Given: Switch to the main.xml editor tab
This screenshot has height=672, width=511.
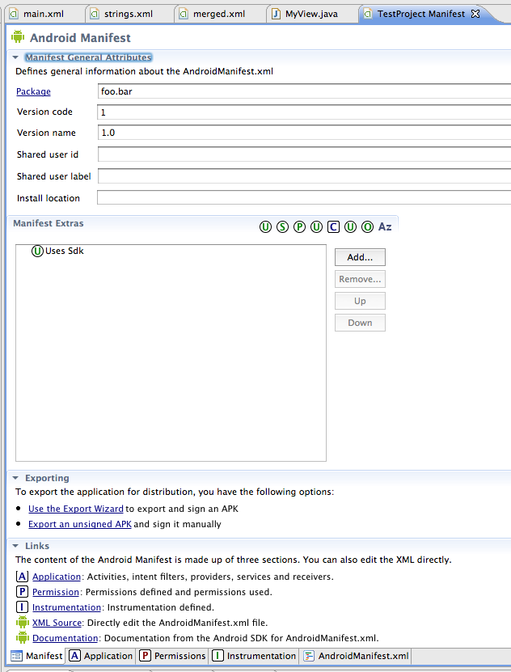Looking at the screenshot, I should (44, 14).
